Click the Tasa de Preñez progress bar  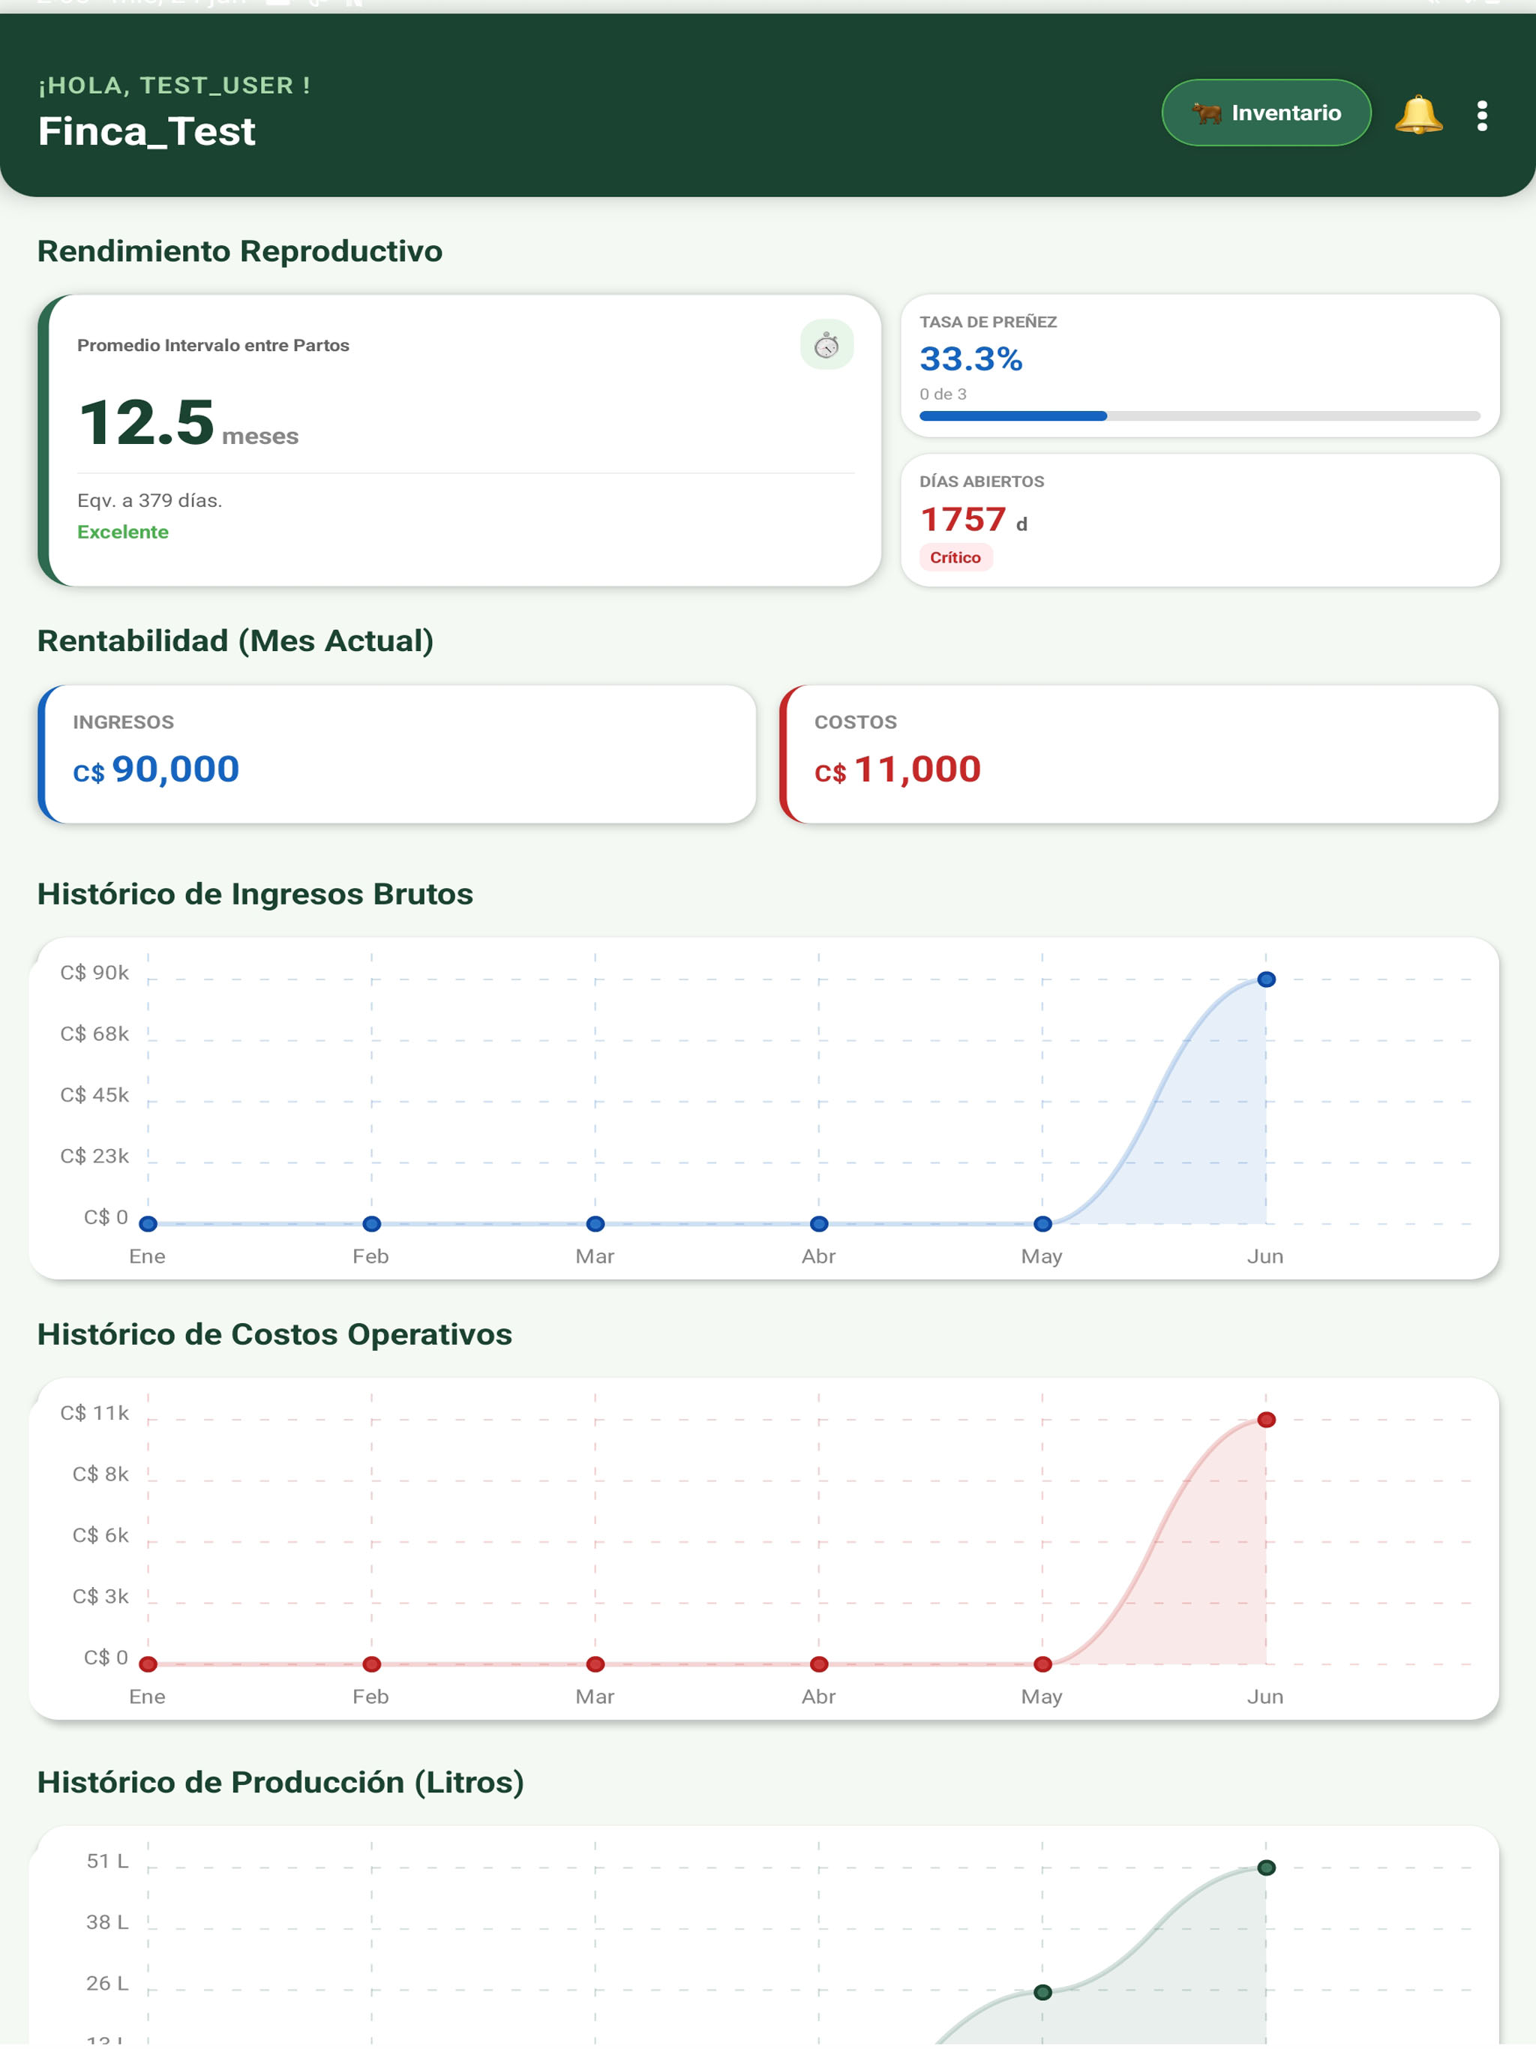point(1200,416)
